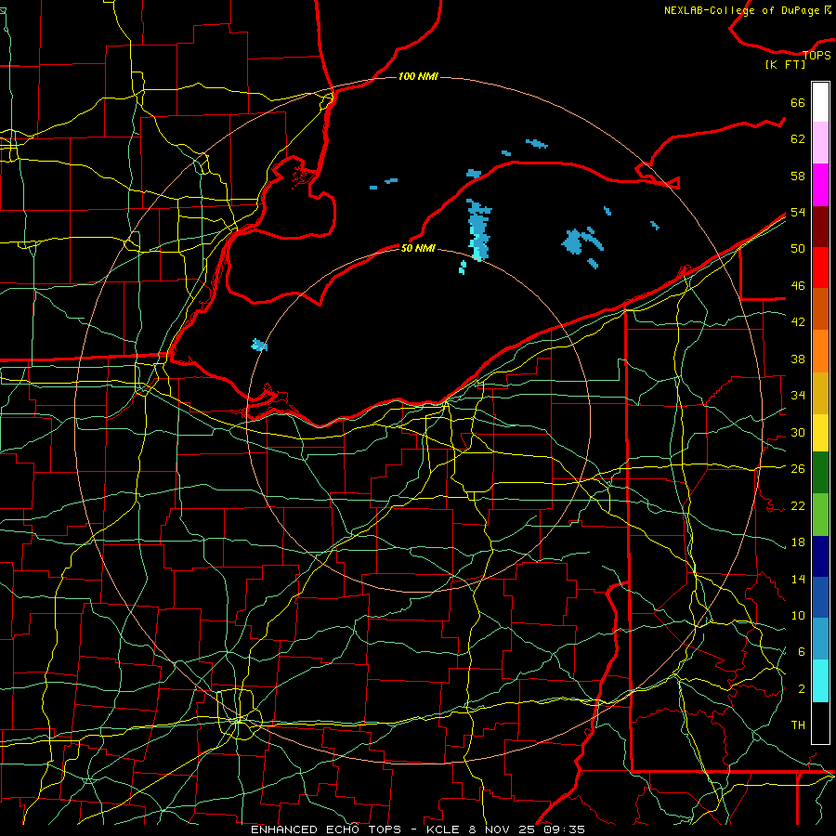The image size is (836, 836).
Task: Click the "50" legend scale value
Action: point(798,249)
